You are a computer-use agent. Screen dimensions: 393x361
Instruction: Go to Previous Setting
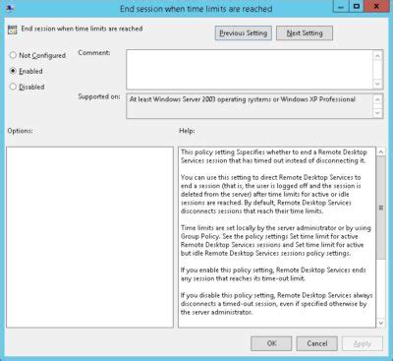coord(244,33)
